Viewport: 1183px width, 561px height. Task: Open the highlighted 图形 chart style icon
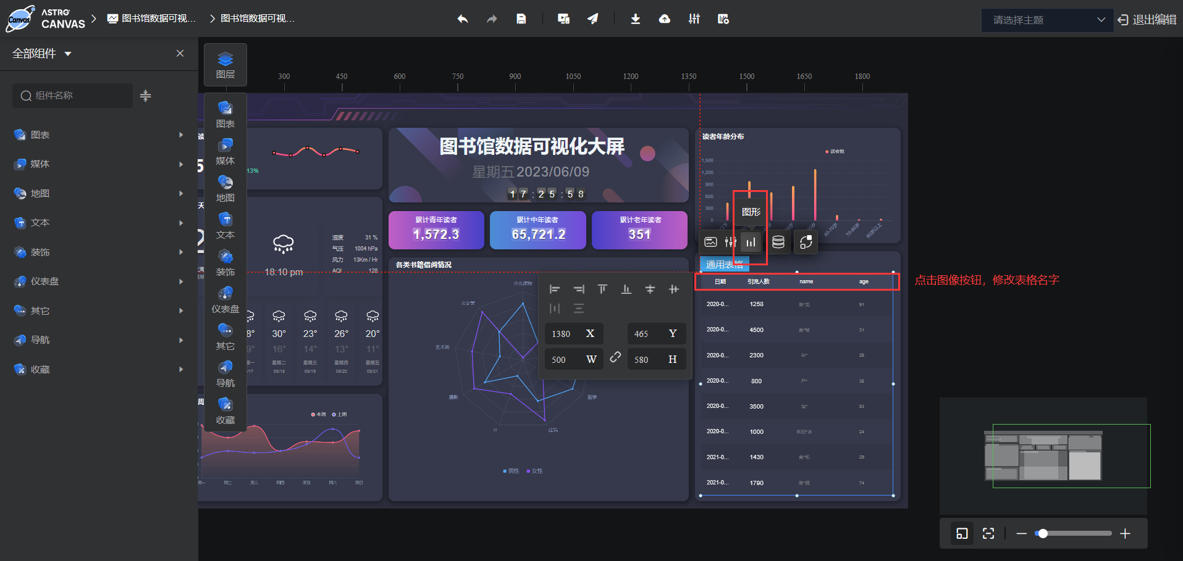pyautogui.click(x=750, y=242)
